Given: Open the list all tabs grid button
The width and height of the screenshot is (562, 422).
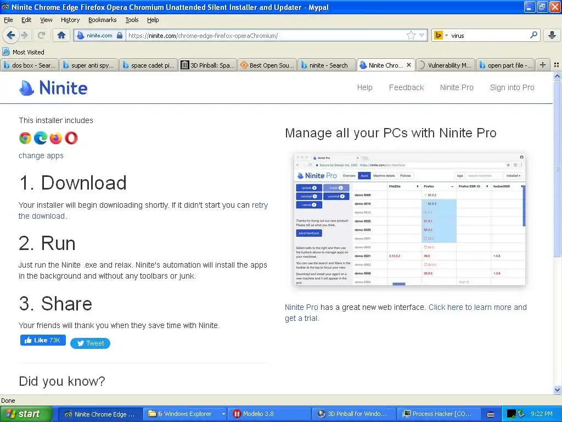Looking at the screenshot, I should pyautogui.click(x=557, y=65).
